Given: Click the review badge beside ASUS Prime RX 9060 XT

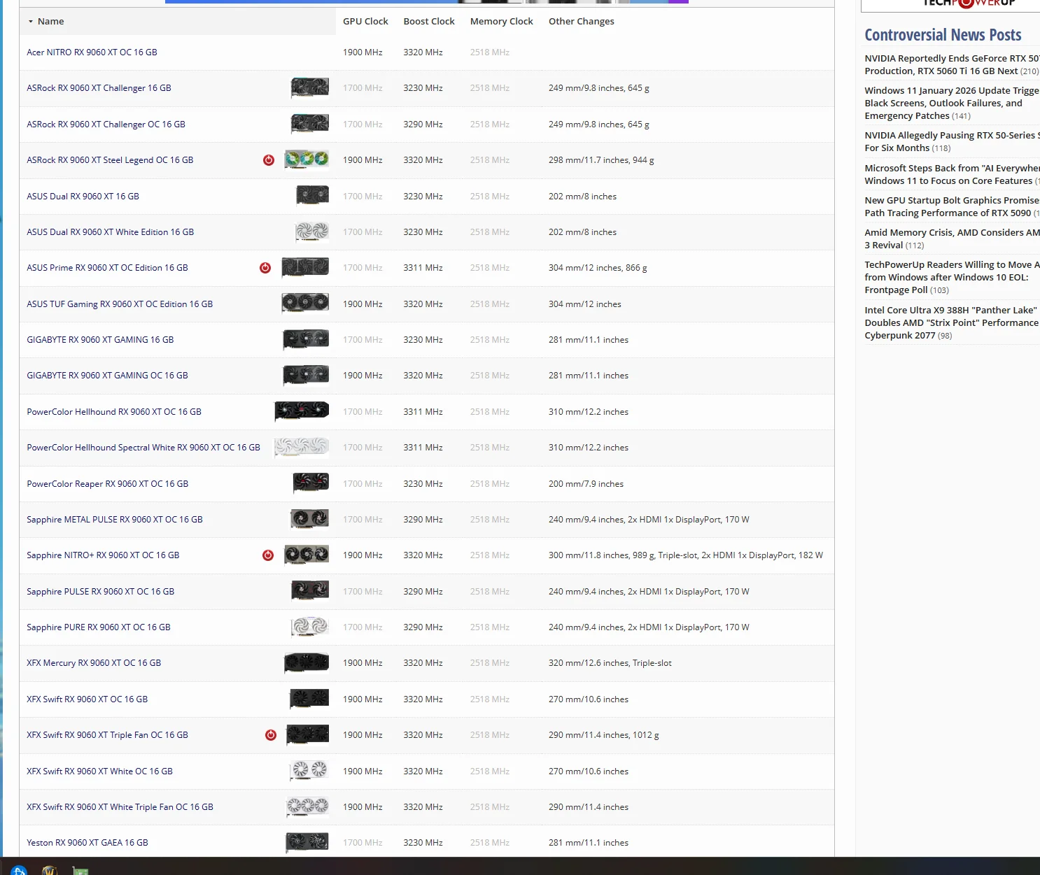Looking at the screenshot, I should point(265,267).
